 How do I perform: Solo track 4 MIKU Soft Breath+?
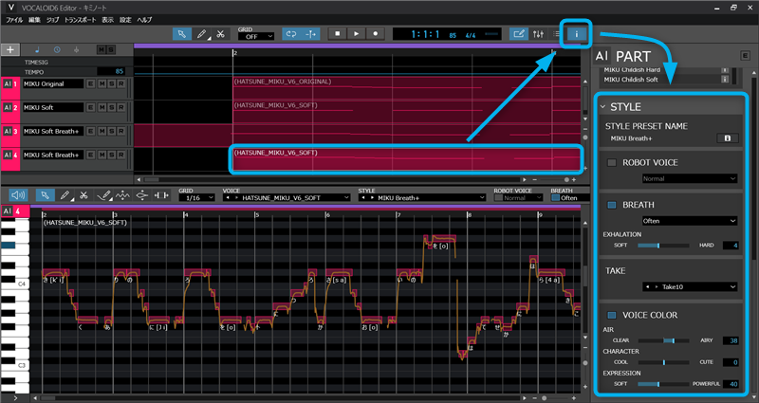pyautogui.click(x=112, y=155)
